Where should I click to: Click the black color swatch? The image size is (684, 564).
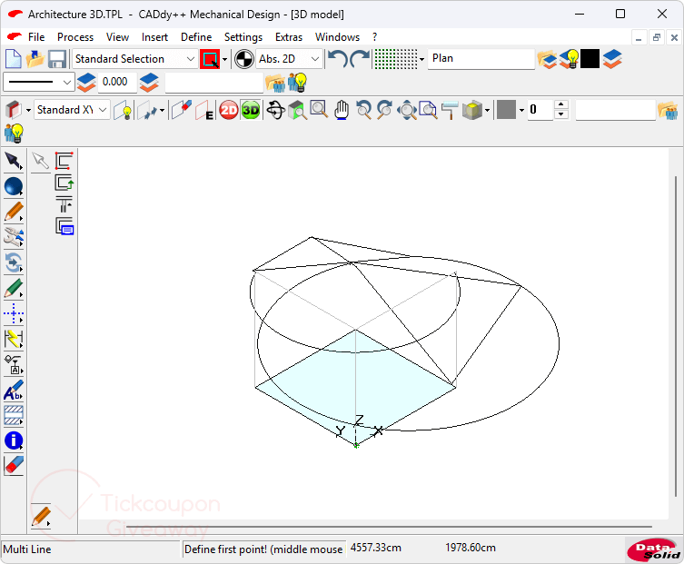point(590,59)
